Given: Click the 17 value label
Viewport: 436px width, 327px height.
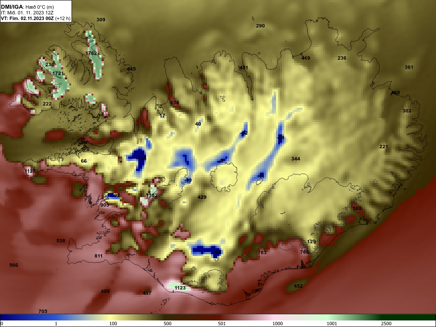Looking at the screenshot, I should (x=162, y=116).
